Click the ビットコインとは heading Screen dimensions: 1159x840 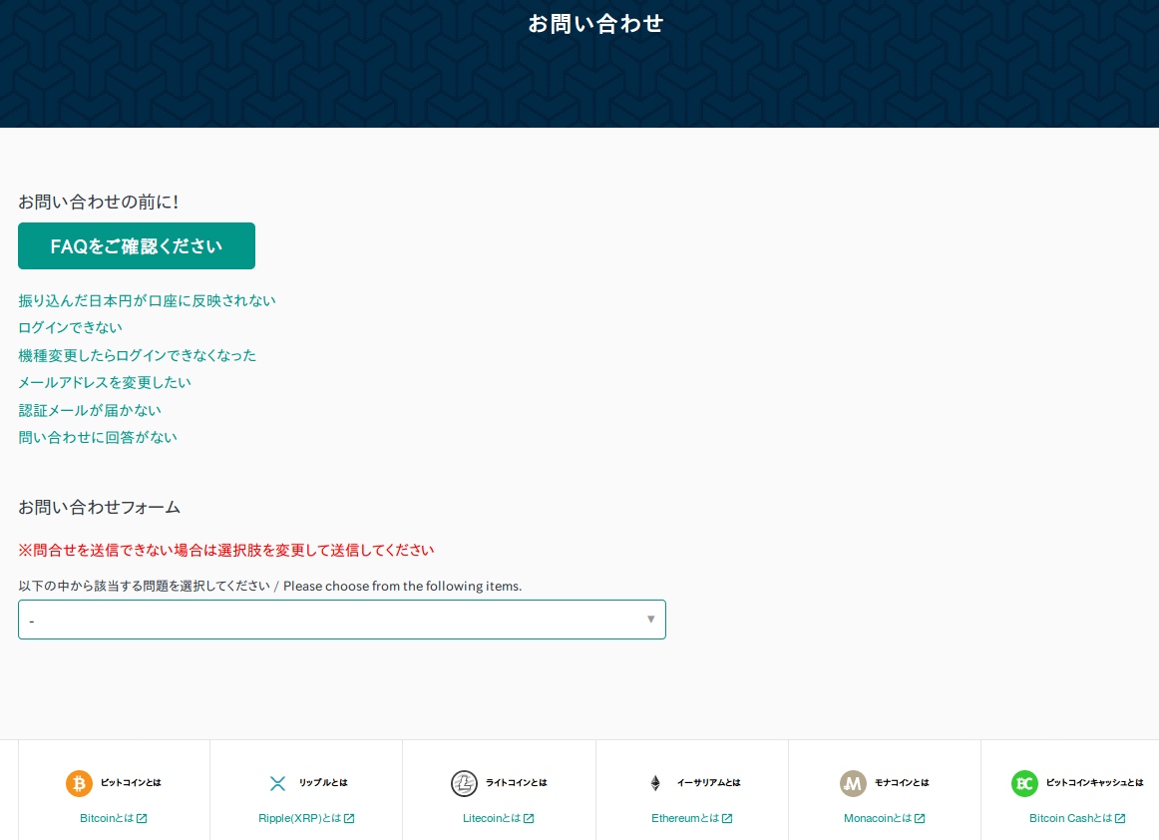[131, 783]
